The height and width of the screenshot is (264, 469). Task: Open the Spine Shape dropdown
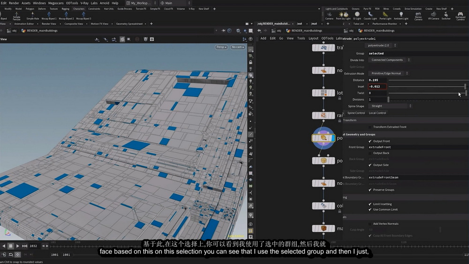pyautogui.click(x=391, y=106)
